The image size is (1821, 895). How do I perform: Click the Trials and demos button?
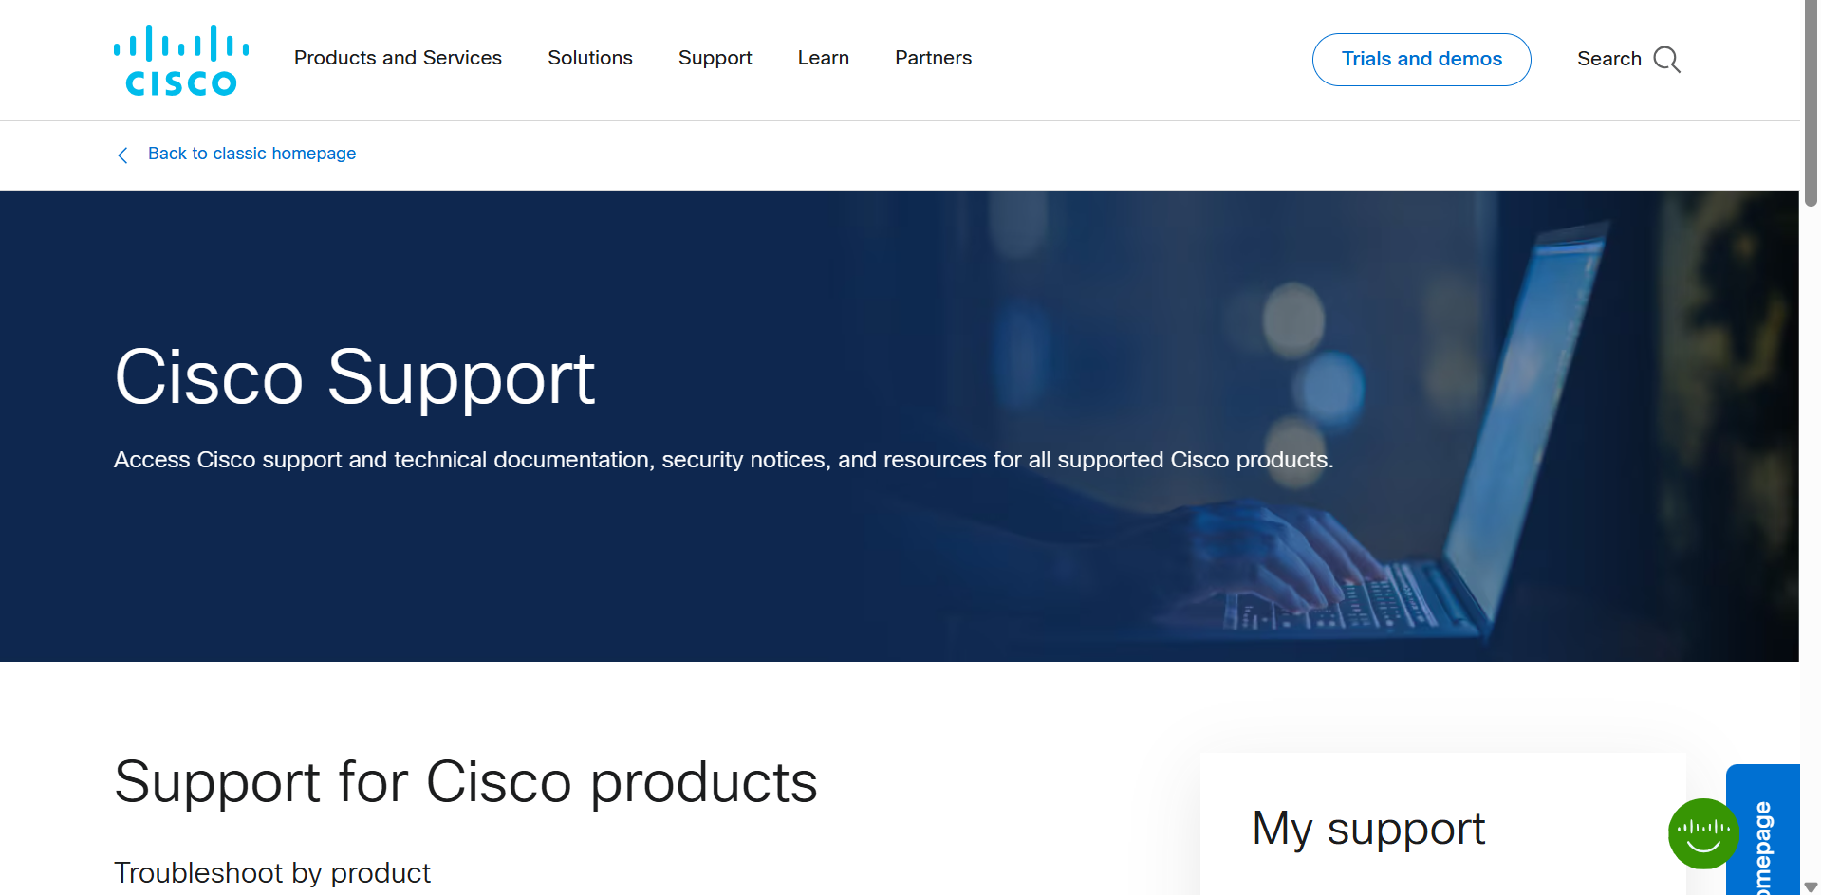tap(1421, 60)
